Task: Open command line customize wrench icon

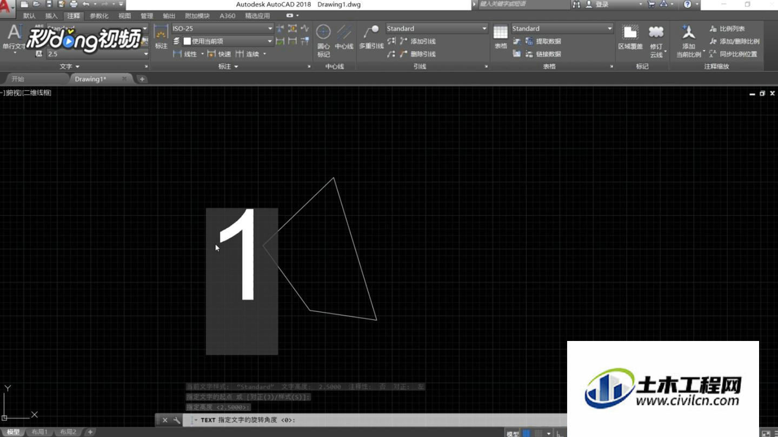Action: point(177,420)
